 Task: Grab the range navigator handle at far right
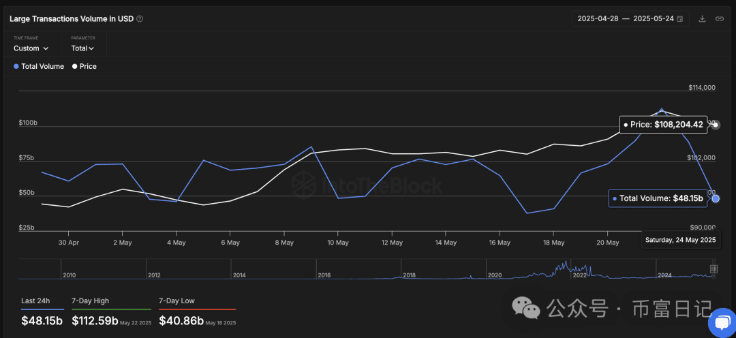point(714,269)
